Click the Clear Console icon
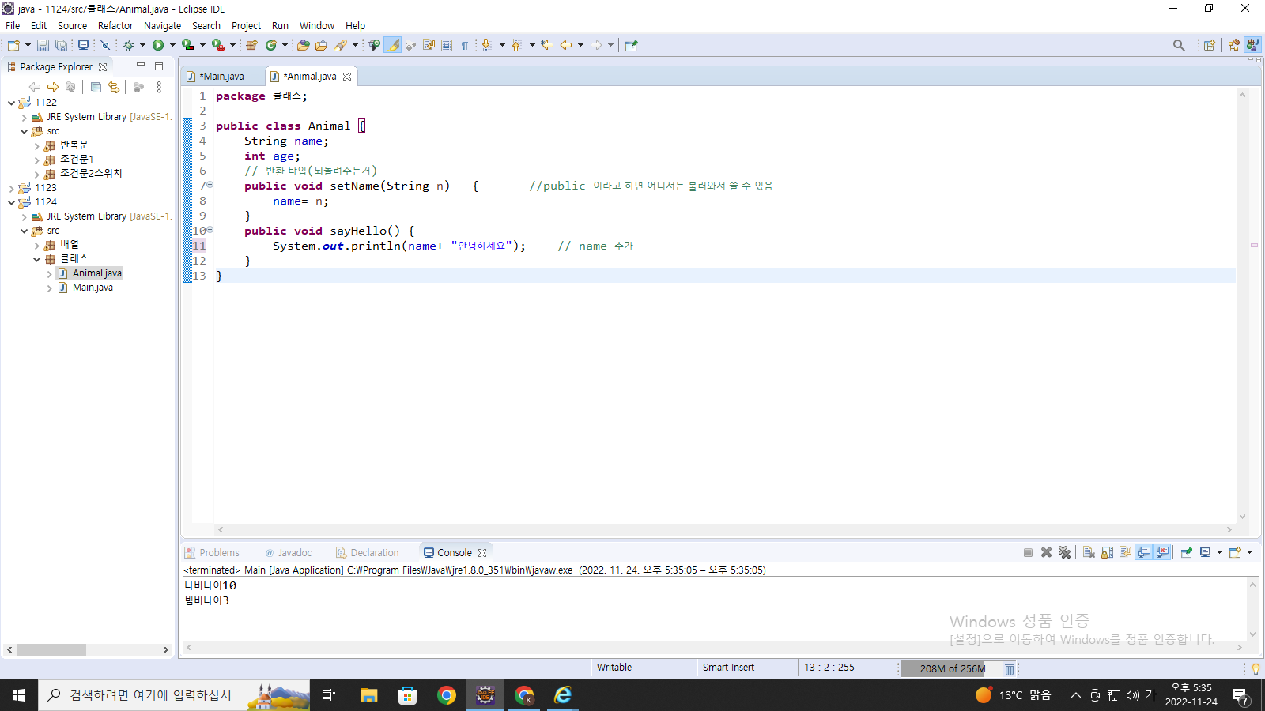 coord(1089,552)
